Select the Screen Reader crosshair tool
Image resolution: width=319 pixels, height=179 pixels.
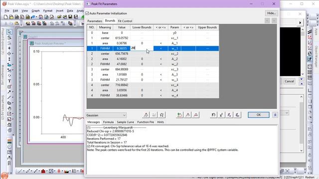[x=9, y=48]
